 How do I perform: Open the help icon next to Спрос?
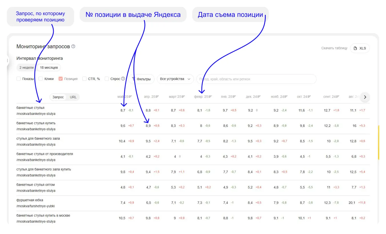pos(123,79)
